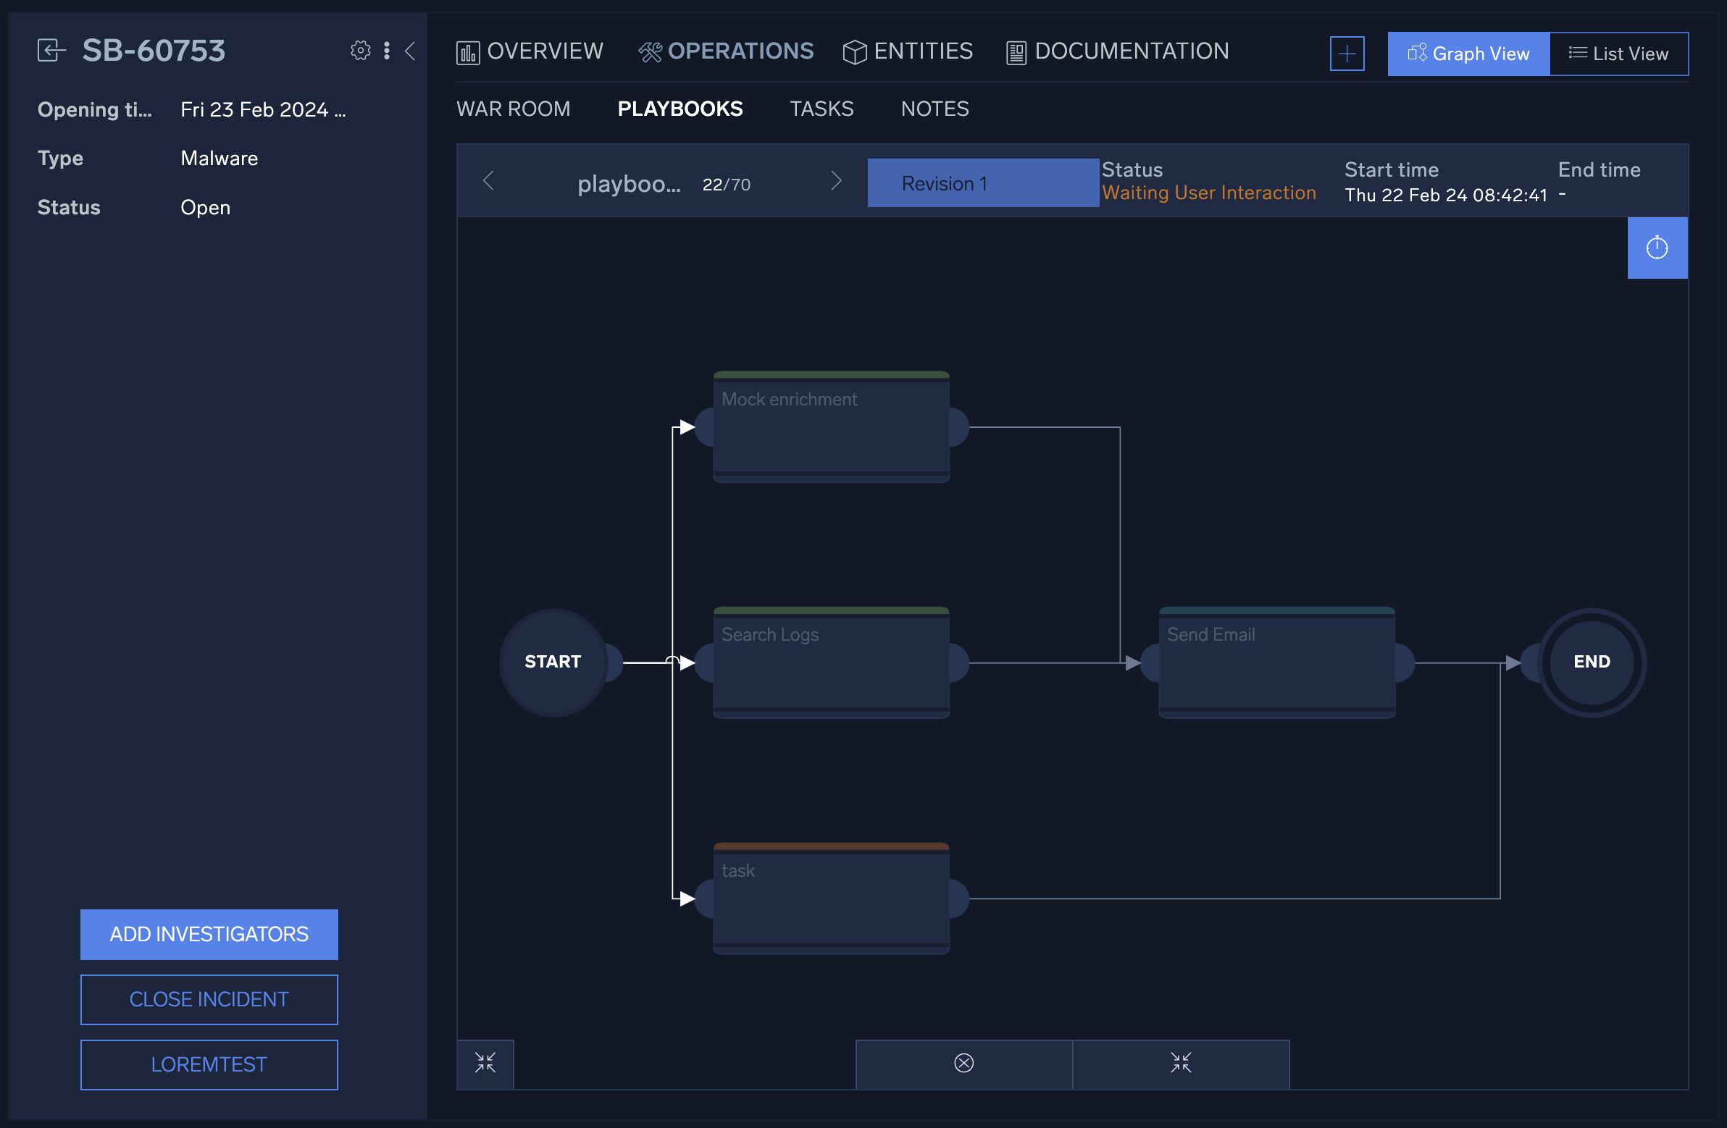This screenshot has height=1128, width=1727.
Task: Click ADD INVESTIGATORS button
Action: click(x=209, y=934)
